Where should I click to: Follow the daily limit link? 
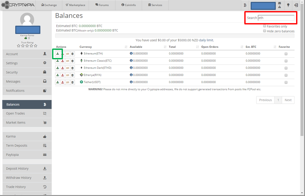pyautogui.click(x=206, y=40)
